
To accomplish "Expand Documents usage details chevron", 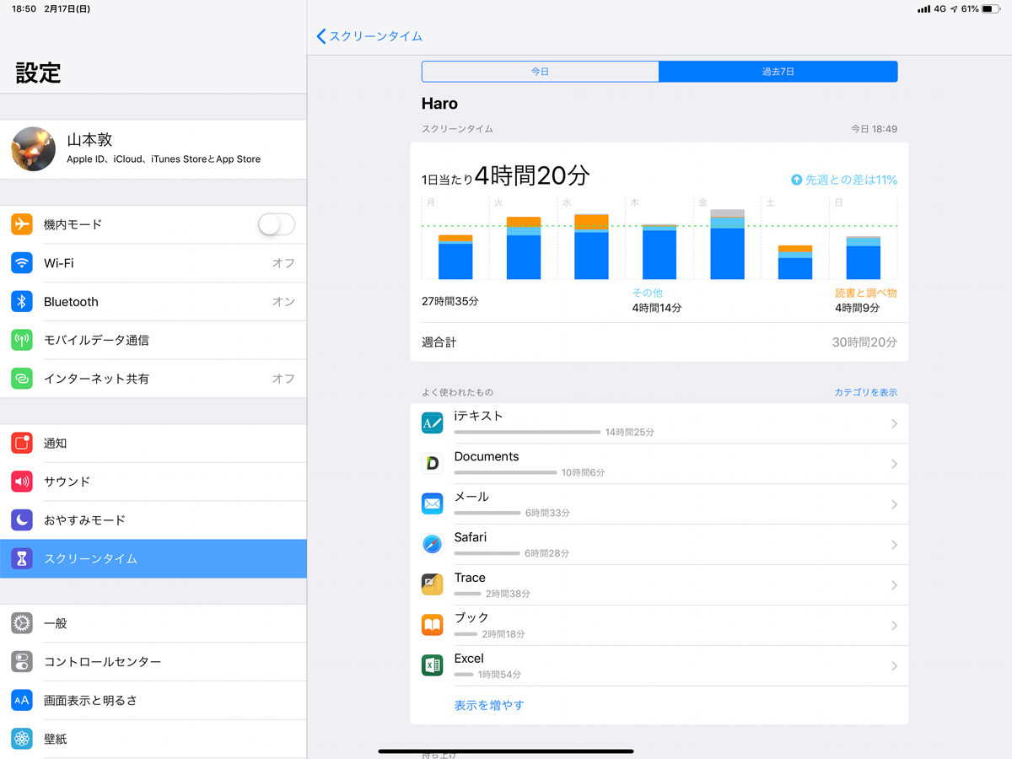I will tap(894, 464).
